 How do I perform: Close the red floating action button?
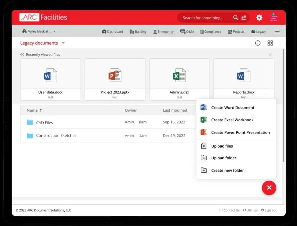pos(269,188)
